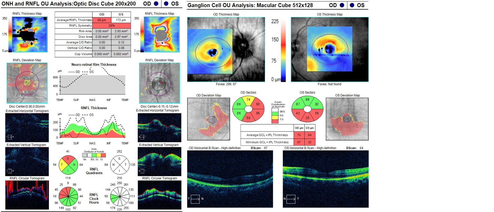
Task: Click orientation icon in OS Extracted Horizontal Tomogram
Action: coord(142,137)
